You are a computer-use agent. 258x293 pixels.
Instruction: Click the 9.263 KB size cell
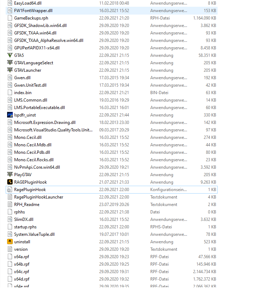(208, 182)
